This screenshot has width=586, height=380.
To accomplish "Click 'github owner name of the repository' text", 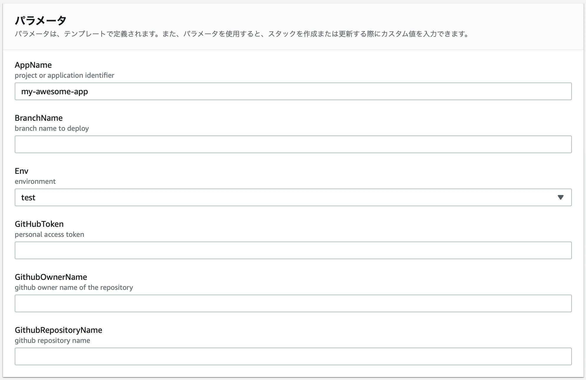I will [x=74, y=288].
